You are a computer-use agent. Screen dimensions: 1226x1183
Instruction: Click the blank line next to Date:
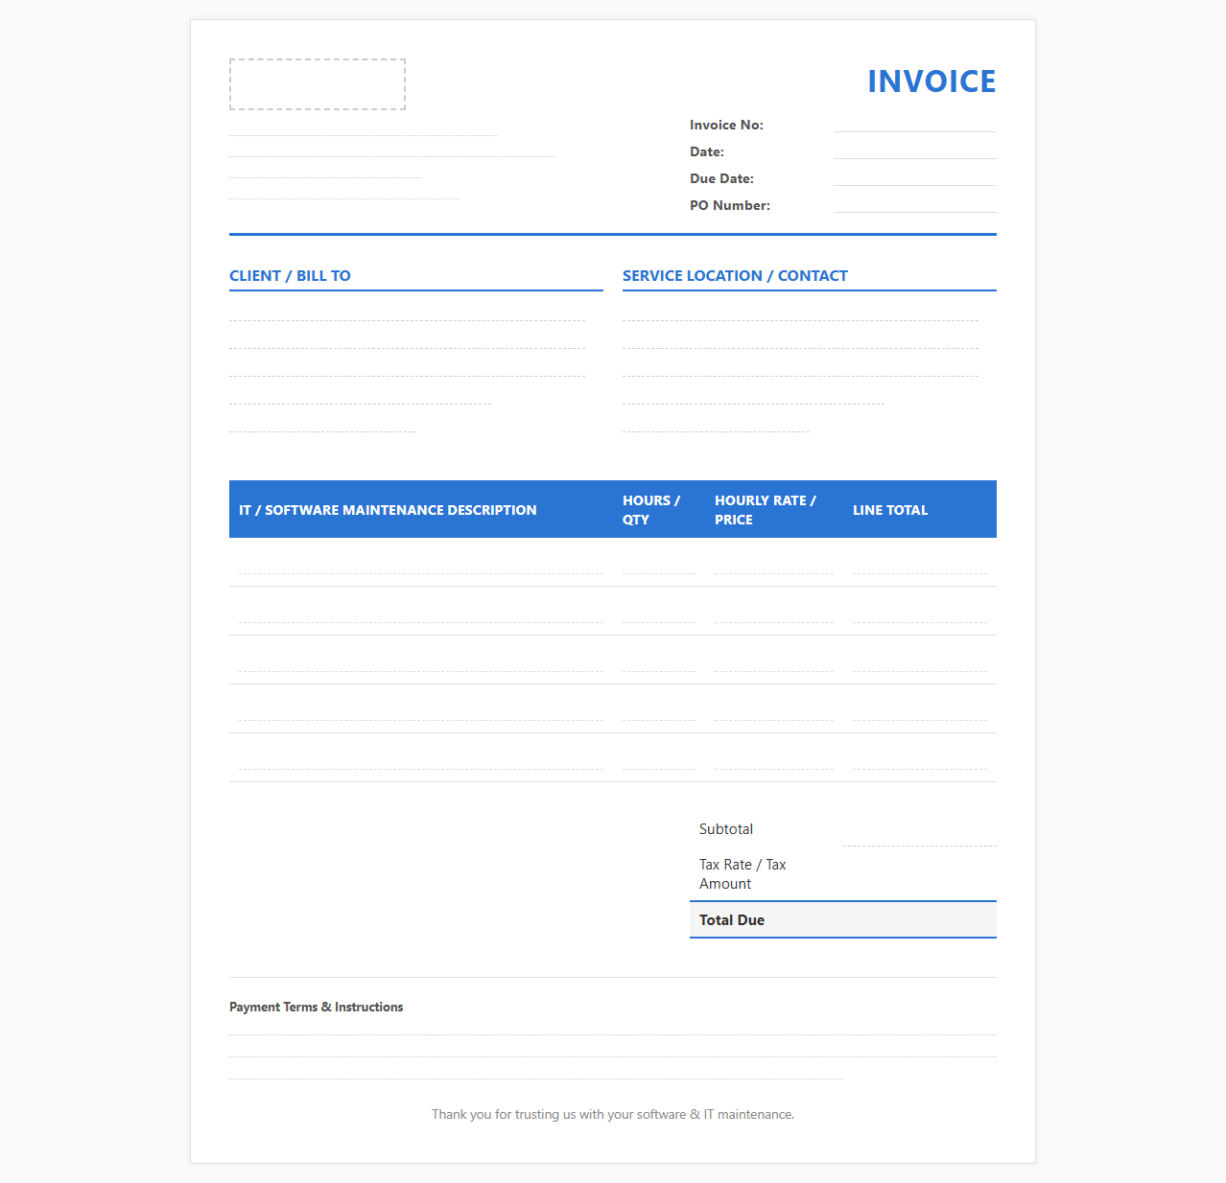[915, 151]
